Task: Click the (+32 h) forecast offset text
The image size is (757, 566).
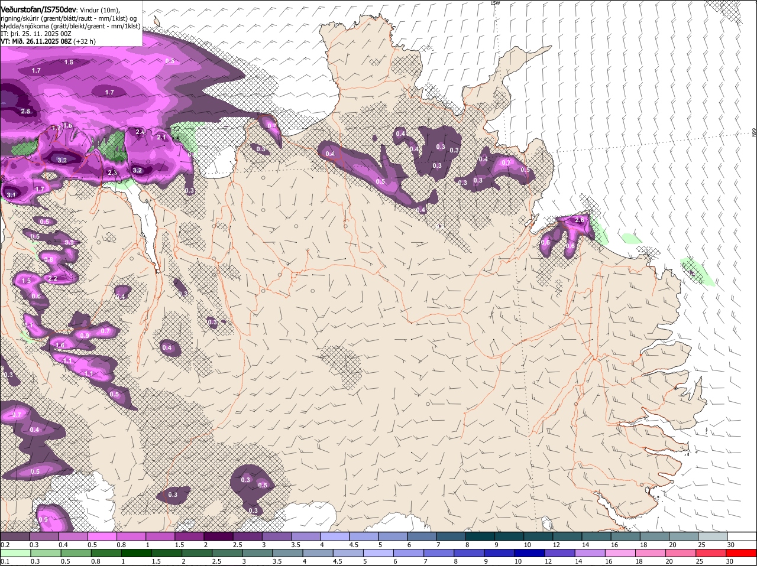Action: point(85,41)
